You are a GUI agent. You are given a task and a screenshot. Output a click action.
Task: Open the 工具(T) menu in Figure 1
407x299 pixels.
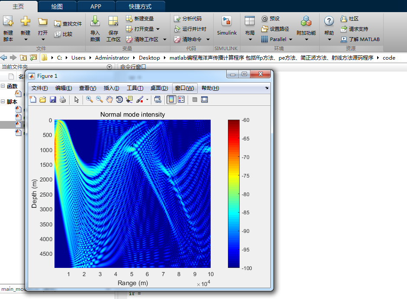click(x=135, y=88)
